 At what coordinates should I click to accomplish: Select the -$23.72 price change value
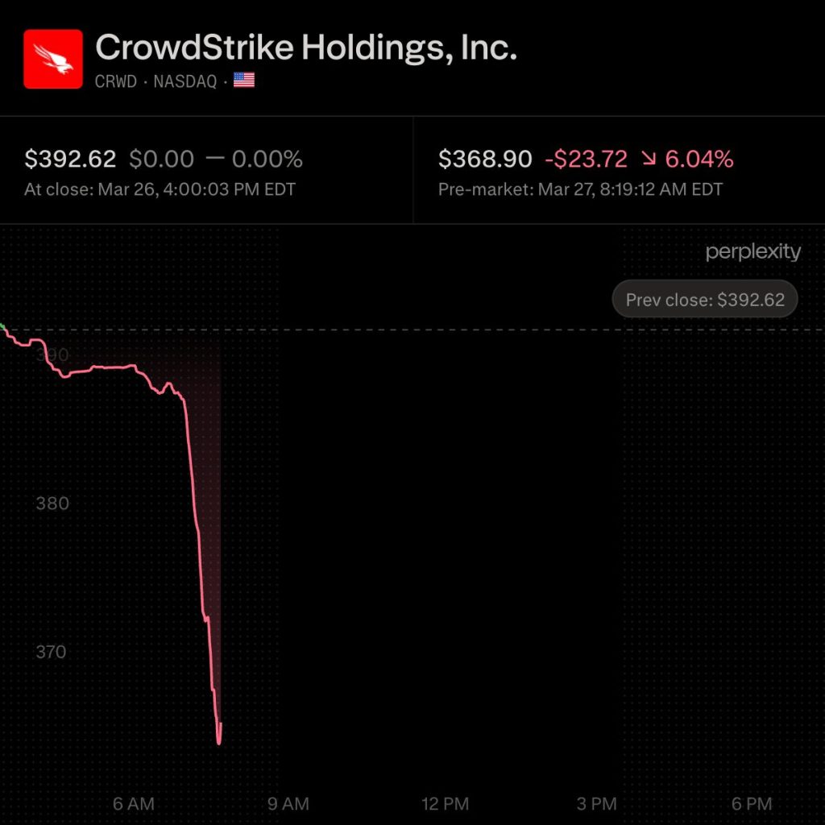click(586, 160)
